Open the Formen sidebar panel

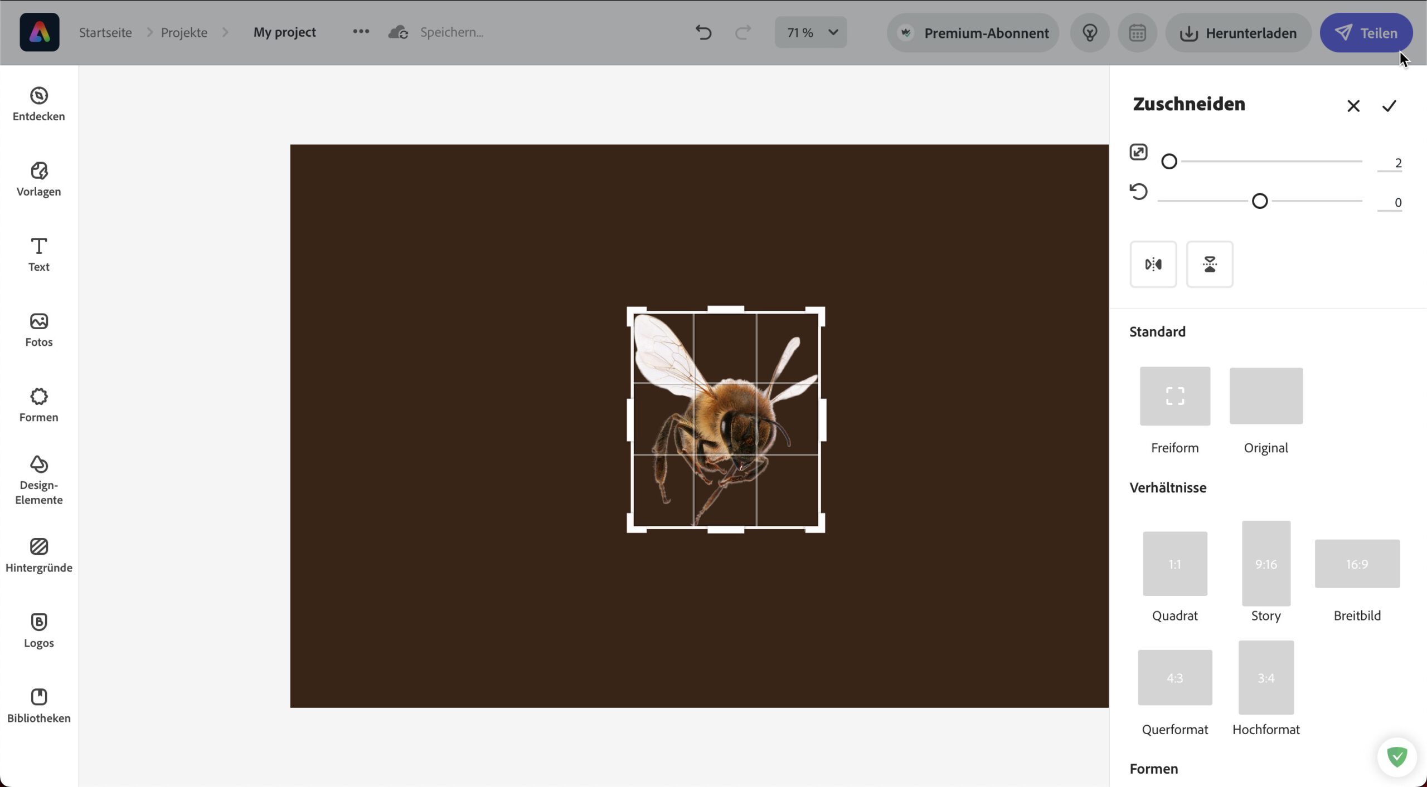coord(38,405)
